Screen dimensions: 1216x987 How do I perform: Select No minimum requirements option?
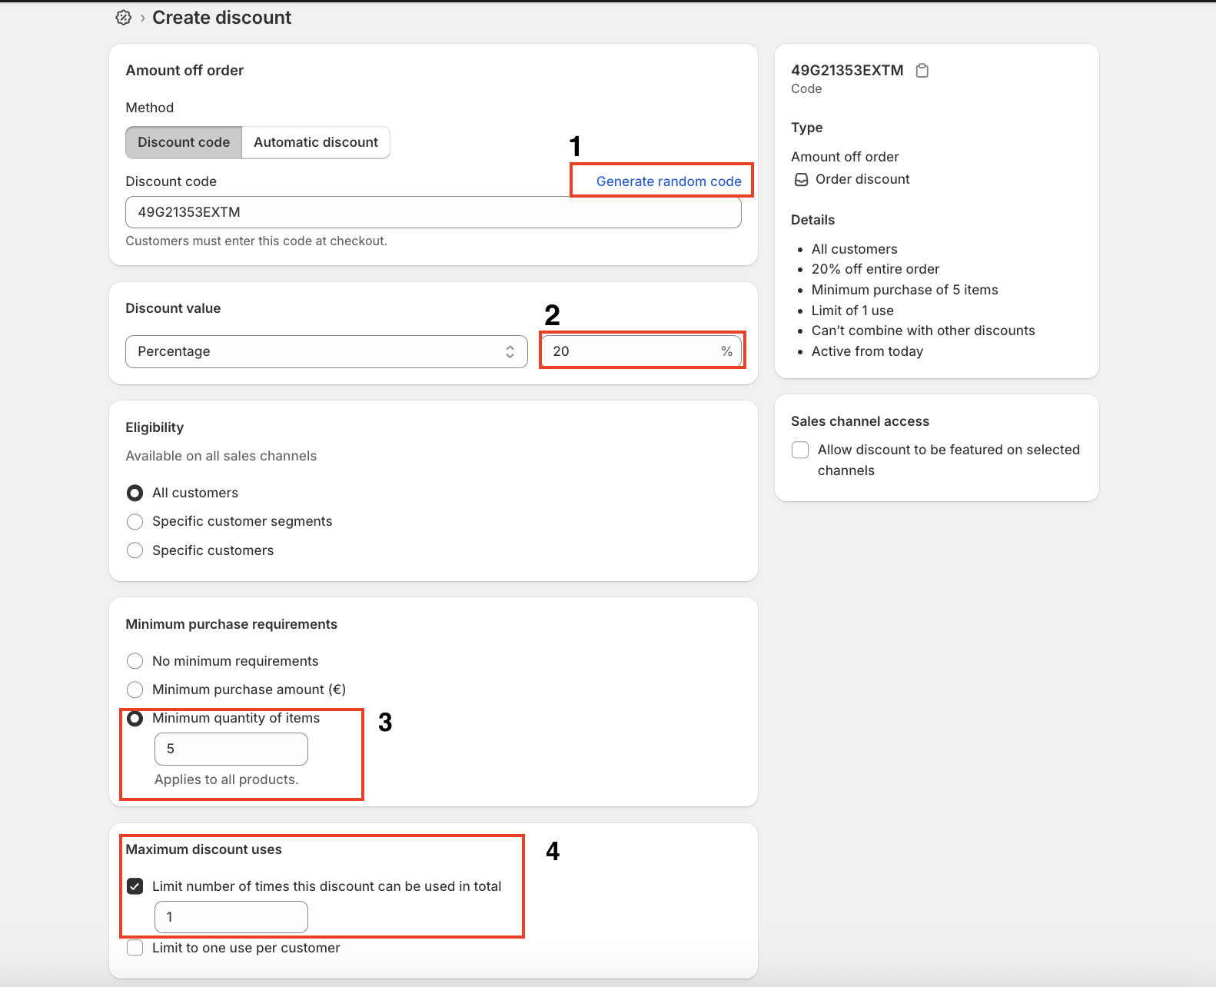click(135, 661)
